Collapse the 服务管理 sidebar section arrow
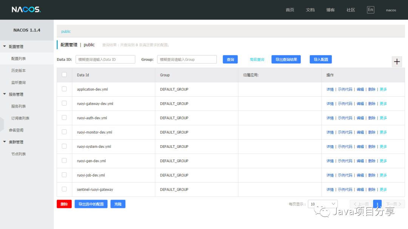The image size is (408, 229). coord(5,94)
